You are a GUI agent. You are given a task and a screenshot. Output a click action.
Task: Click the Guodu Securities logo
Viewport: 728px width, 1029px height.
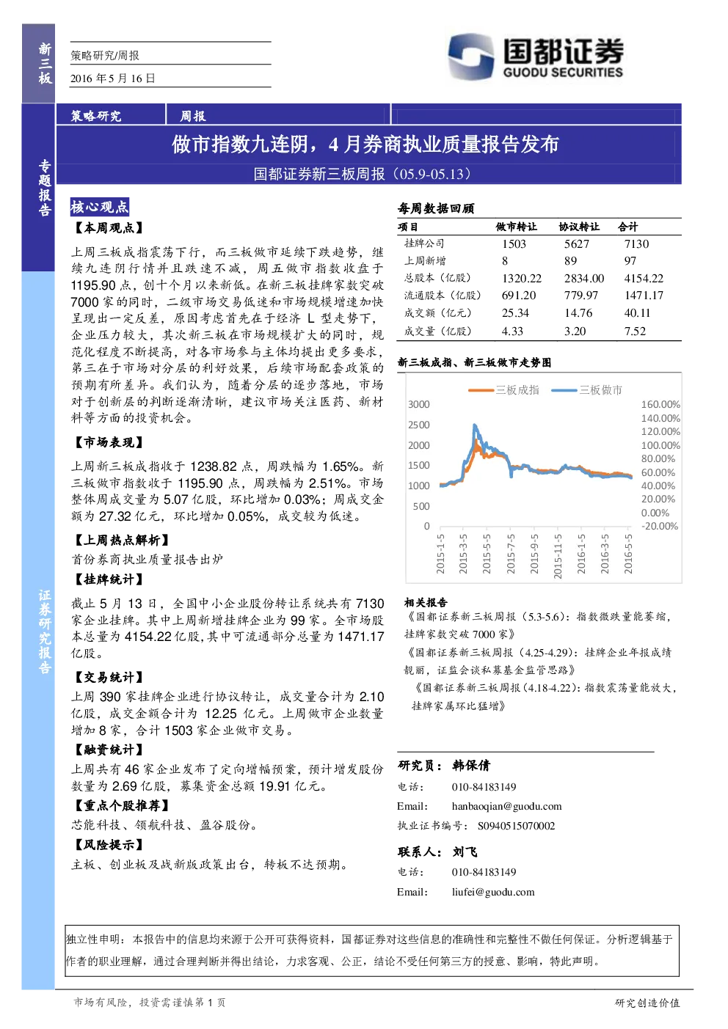(536, 57)
